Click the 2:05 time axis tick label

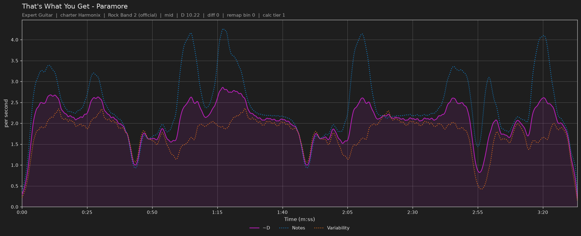click(x=347, y=213)
